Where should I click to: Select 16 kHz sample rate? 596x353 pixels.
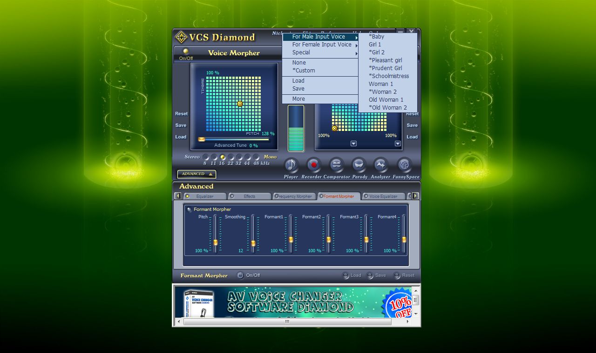tap(223, 157)
